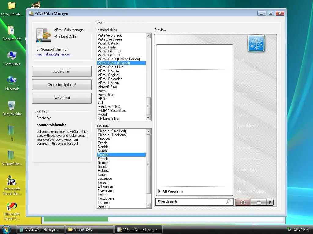The width and height of the screenshot is (313, 234).
Task: Open mac.nakrub@gmail.com email link
Action: tap(54, 54)
